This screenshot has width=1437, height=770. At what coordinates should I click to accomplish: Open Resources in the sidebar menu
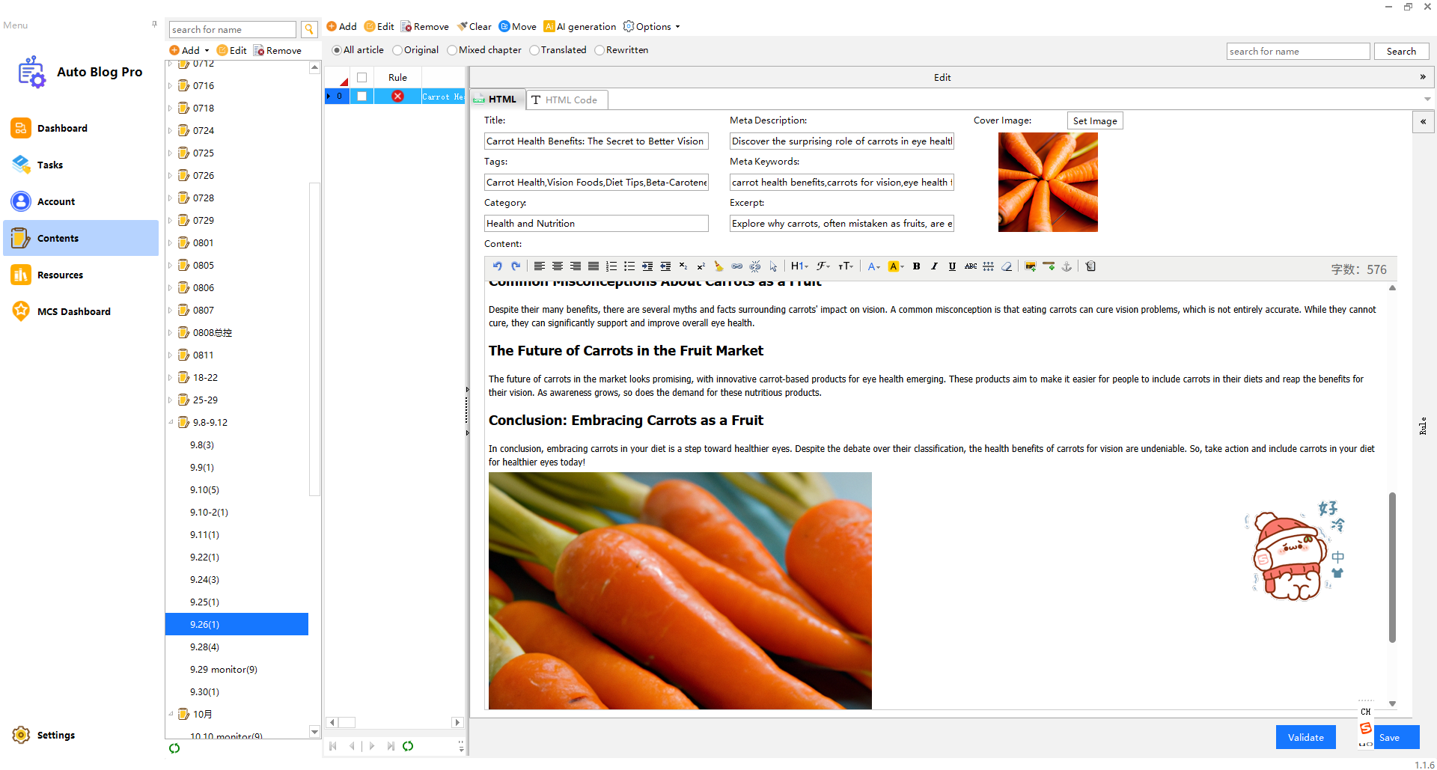(x=81, y=275)
